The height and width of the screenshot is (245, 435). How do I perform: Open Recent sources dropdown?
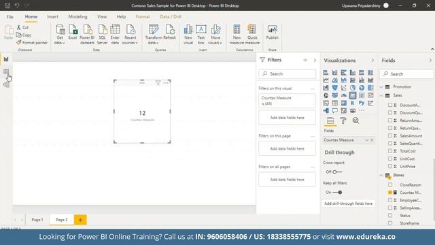coord(130,35)
